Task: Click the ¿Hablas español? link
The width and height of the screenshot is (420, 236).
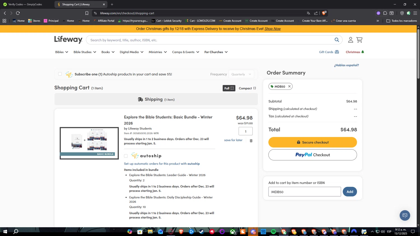Action: [346, 65]
